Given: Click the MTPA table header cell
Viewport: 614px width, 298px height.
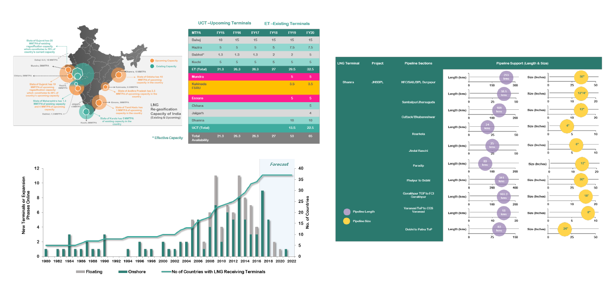Looking at the screenshot, I should pyautogui.click(x=197, y=33).
